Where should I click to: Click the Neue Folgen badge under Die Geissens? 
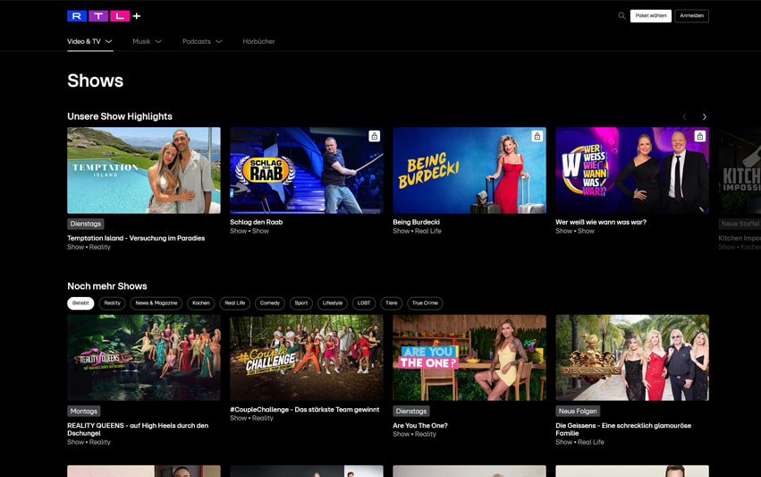578,411
